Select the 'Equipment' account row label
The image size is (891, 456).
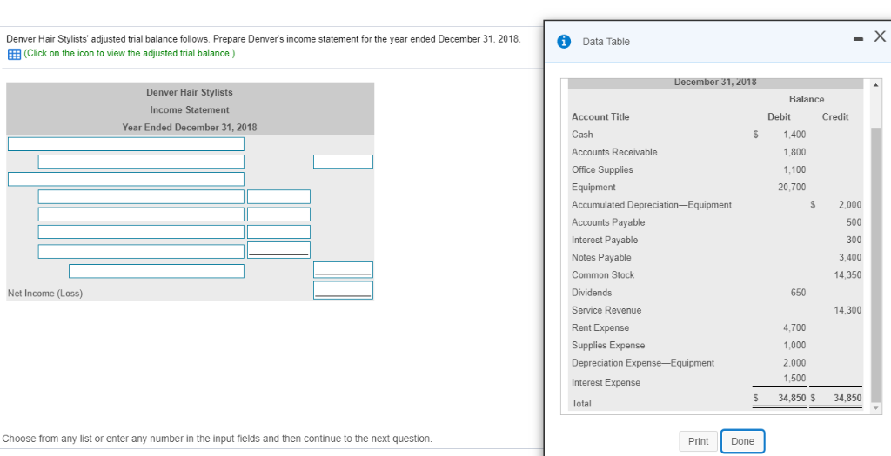[x=593, y=187]
